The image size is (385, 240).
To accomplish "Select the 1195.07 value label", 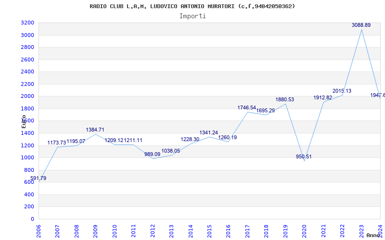I will coord(76,141).
